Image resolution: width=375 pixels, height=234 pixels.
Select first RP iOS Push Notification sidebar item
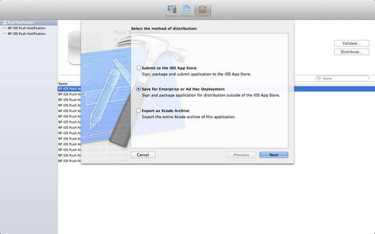pyautogui.click(x=26, y=28)
